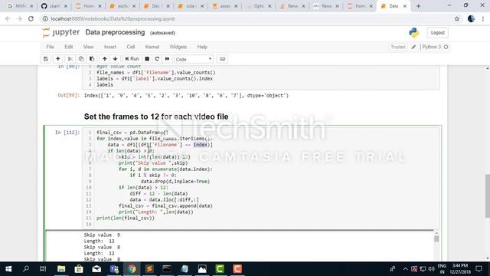Click the page vertical scrollbar thumb
The image size is (490, 276).
pos(487,195)
